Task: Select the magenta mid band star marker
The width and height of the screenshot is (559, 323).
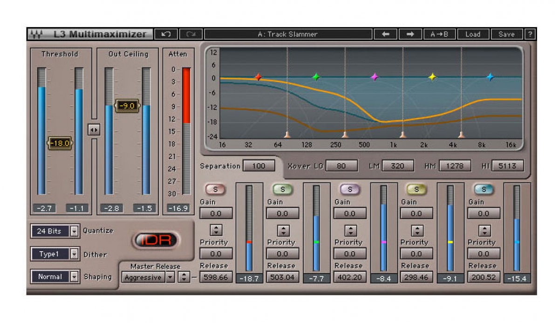Action: 375,77
